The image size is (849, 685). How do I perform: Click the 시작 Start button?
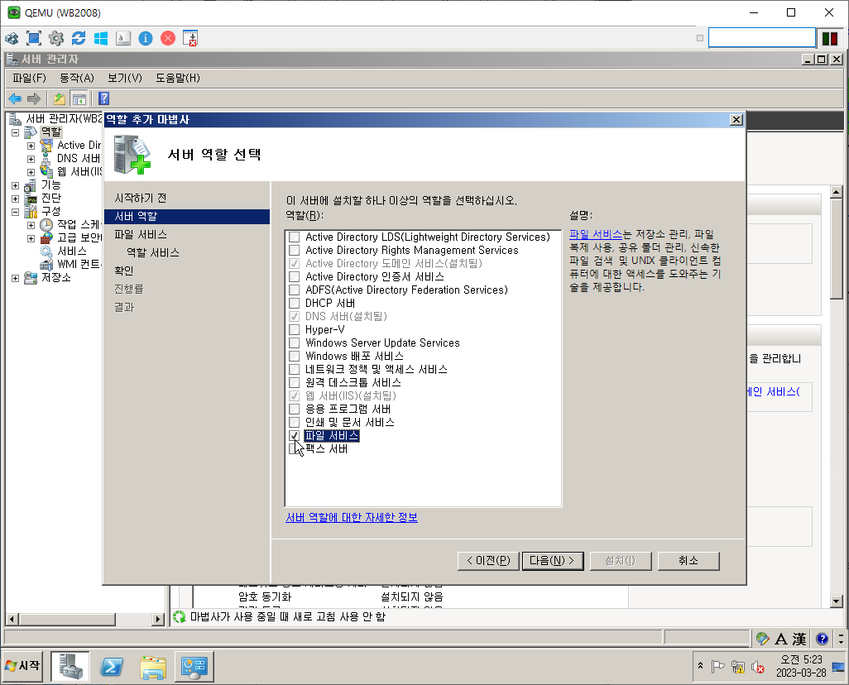click(22, 666)
